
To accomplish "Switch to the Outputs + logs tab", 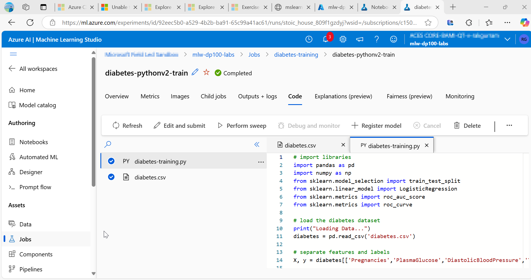I will tap(257, 96).
